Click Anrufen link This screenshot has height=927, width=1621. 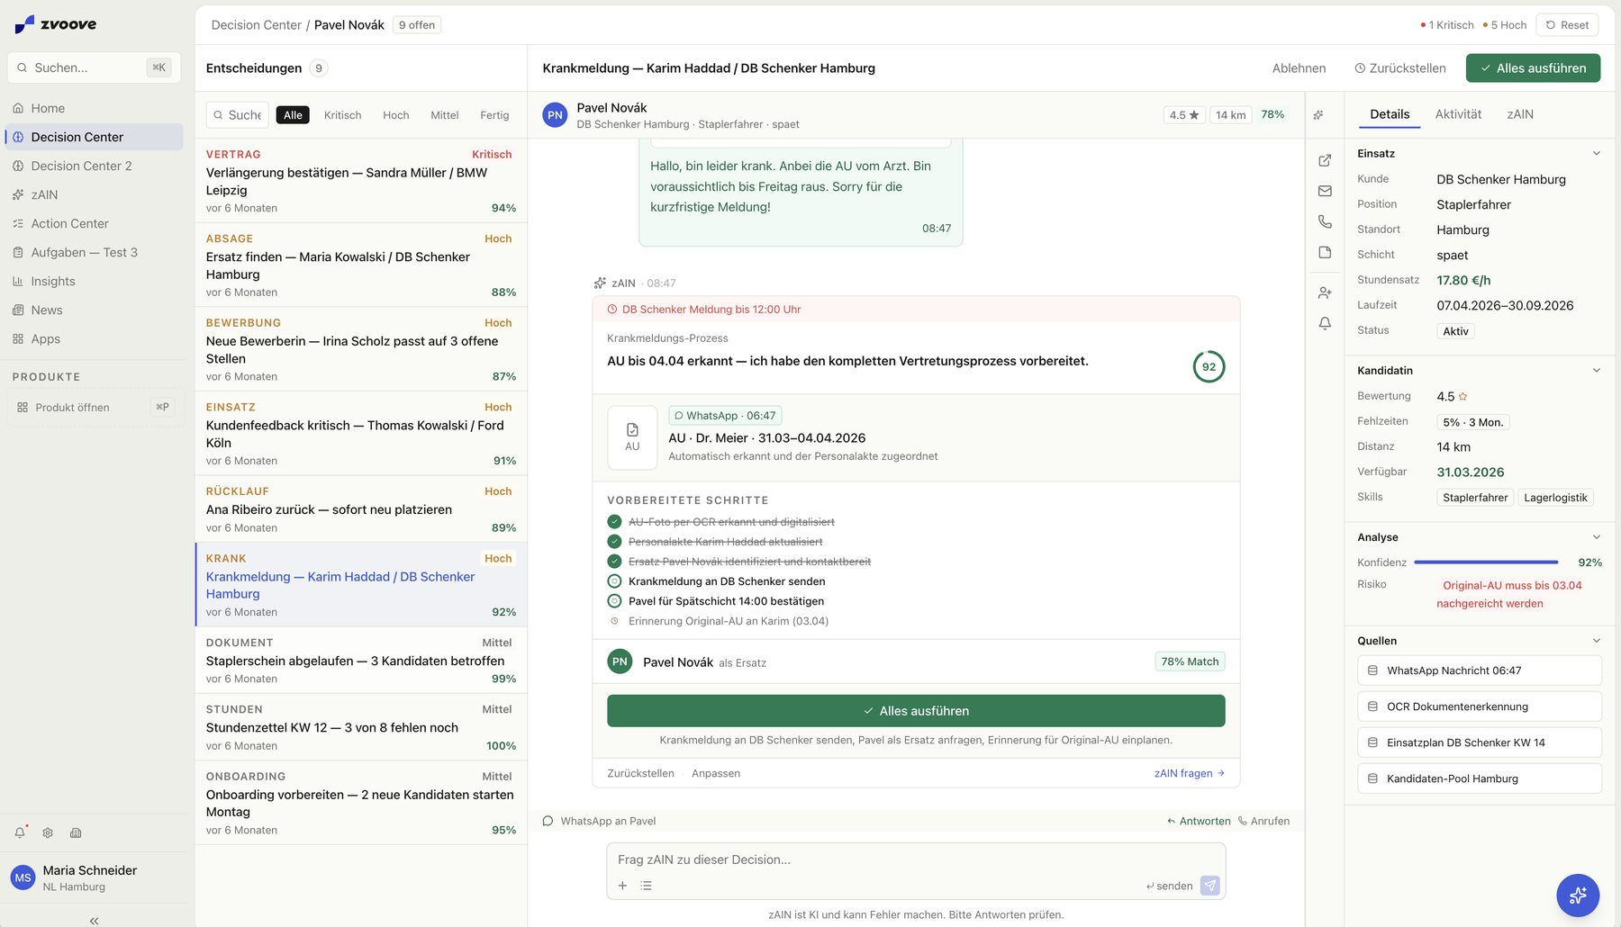point(1263,821)
